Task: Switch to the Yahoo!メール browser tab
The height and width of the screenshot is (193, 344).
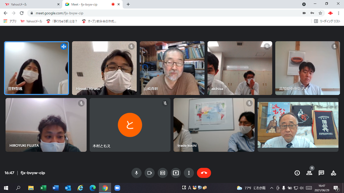Action: coord(31,4)
